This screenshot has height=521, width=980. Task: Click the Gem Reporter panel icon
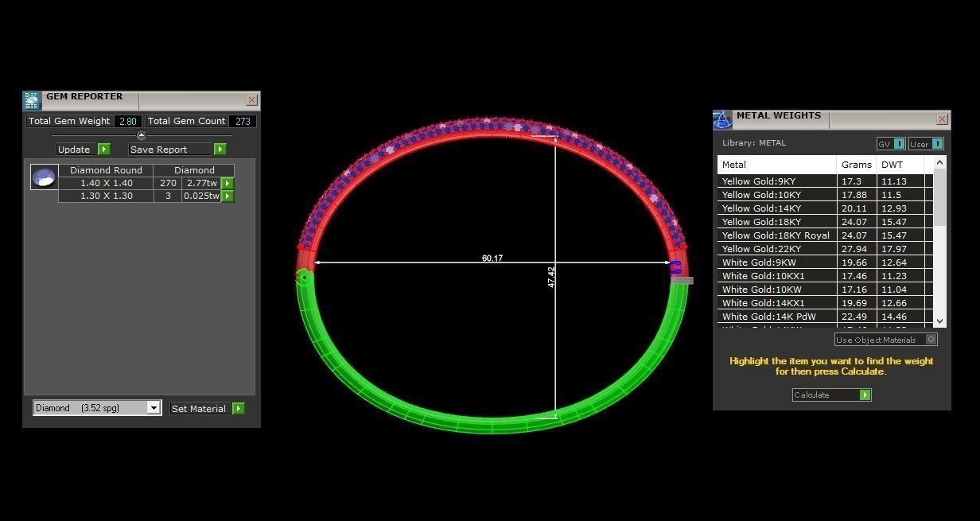click(32, 100)
